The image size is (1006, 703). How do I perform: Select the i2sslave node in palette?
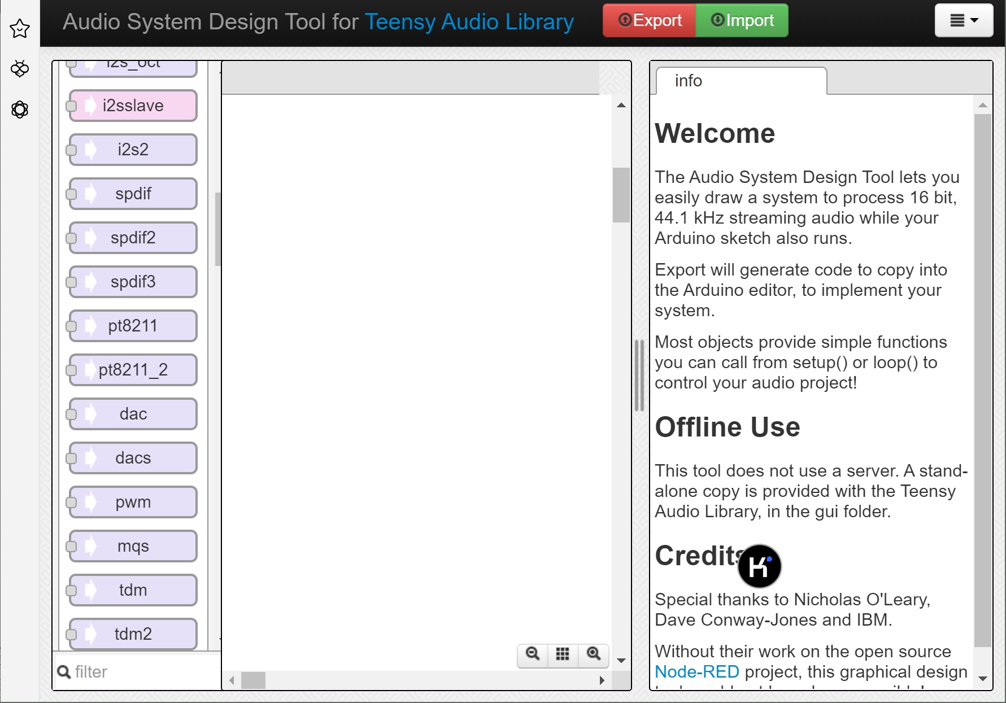(133, 106)
